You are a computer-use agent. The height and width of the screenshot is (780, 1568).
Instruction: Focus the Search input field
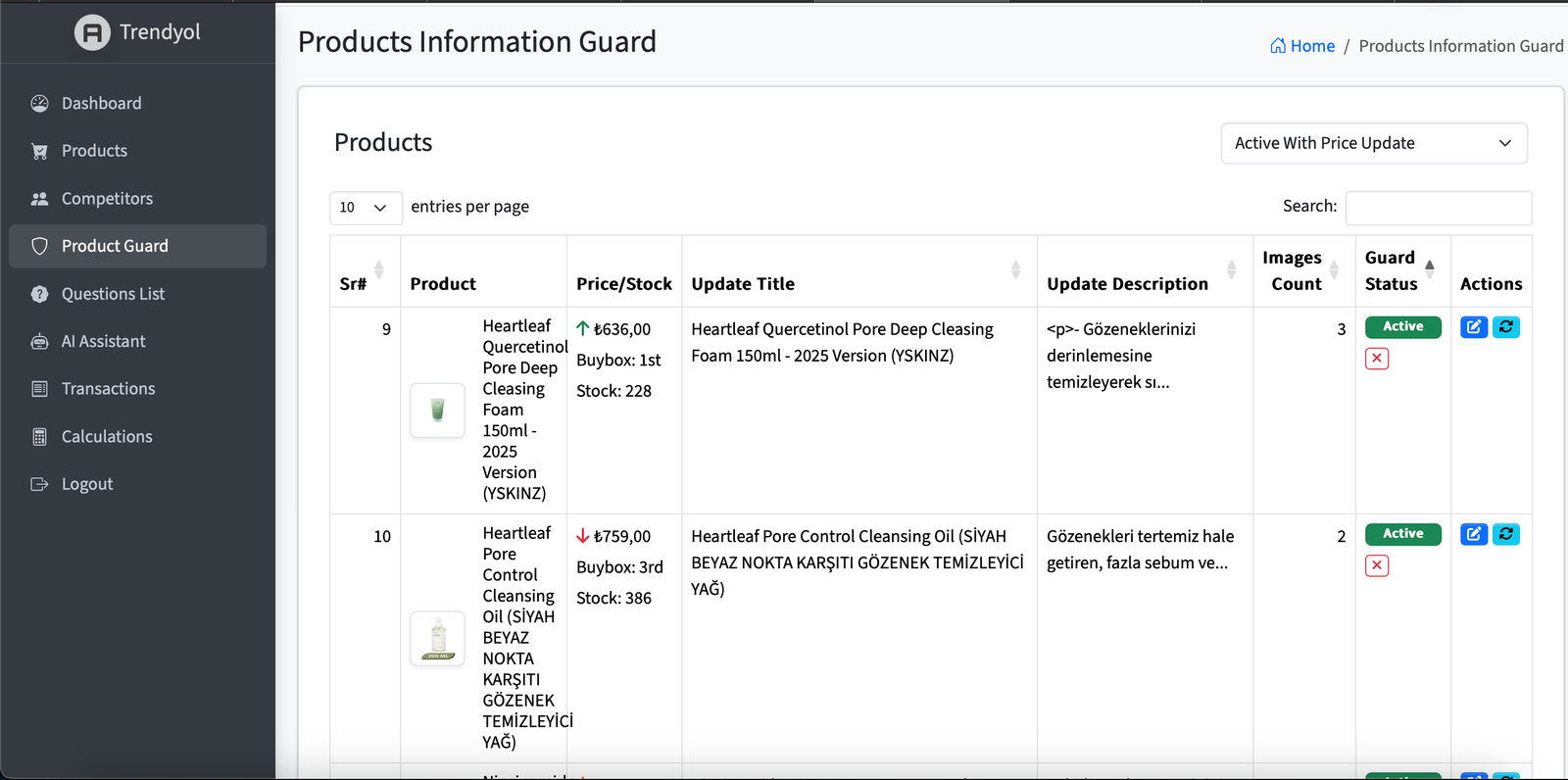[x=1438, y=208]
